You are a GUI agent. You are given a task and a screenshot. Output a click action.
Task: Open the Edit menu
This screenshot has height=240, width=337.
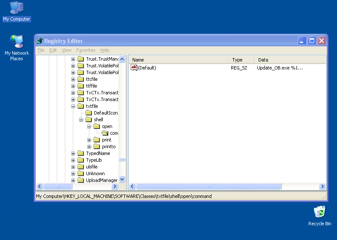[x=53, y=50]
